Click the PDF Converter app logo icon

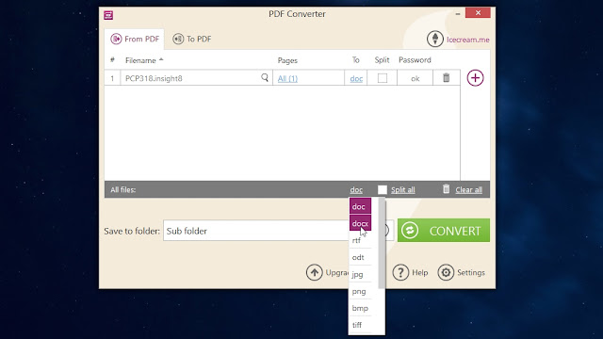click(108, 15)
